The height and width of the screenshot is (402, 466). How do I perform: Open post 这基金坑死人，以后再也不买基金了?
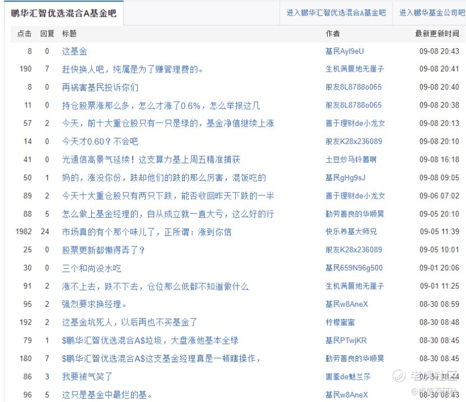(x=129, y=322)
